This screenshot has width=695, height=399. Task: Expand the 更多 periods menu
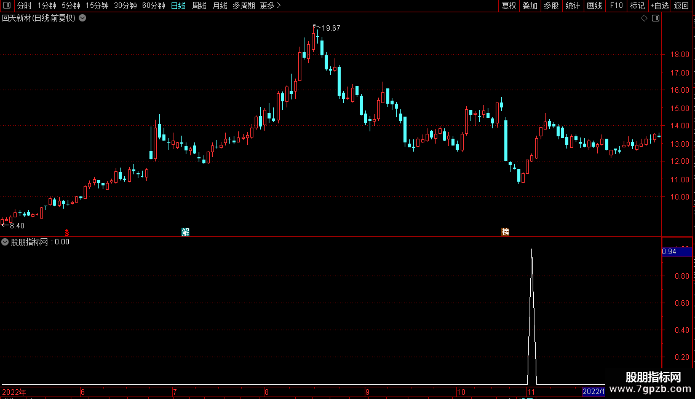pyautogui.click(x=270, y=6)
